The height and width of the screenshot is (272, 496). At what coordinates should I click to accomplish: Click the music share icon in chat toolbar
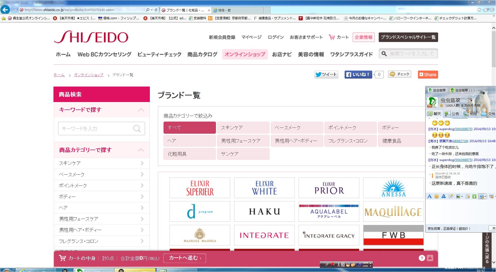pyautogui.click(x=474, y=196)
